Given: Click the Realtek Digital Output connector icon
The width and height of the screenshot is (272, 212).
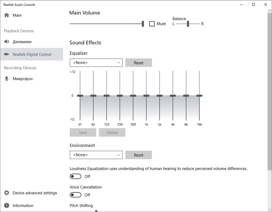Looking at the screenshot, I should (6, 55).
